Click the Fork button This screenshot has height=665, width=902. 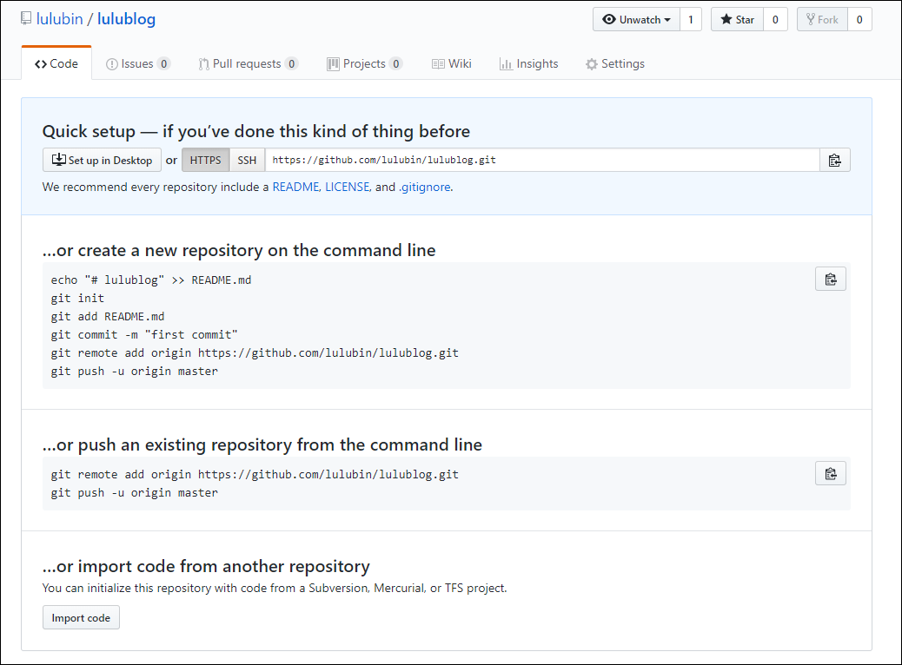822,20
